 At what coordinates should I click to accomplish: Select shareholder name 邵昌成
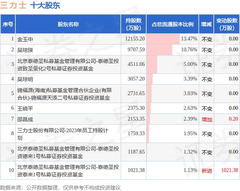(25, 119)
